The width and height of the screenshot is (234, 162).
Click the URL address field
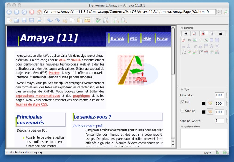tap(129, 12)
